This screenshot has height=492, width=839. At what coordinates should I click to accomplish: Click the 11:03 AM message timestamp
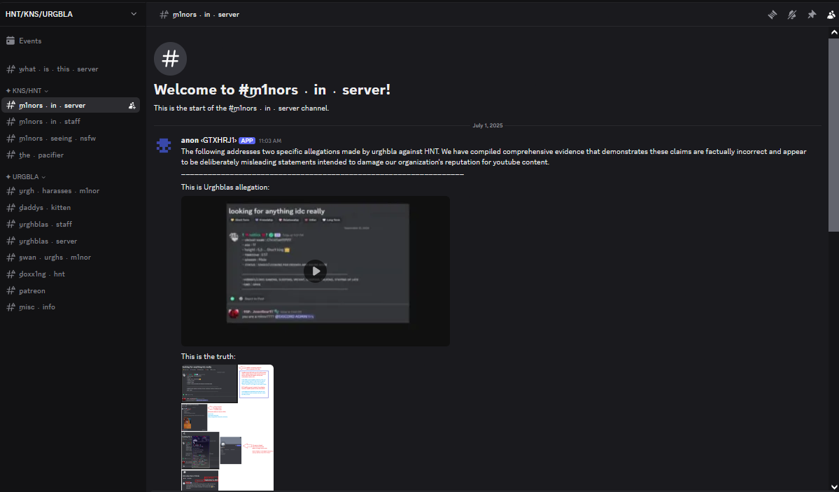pos(269,141)
